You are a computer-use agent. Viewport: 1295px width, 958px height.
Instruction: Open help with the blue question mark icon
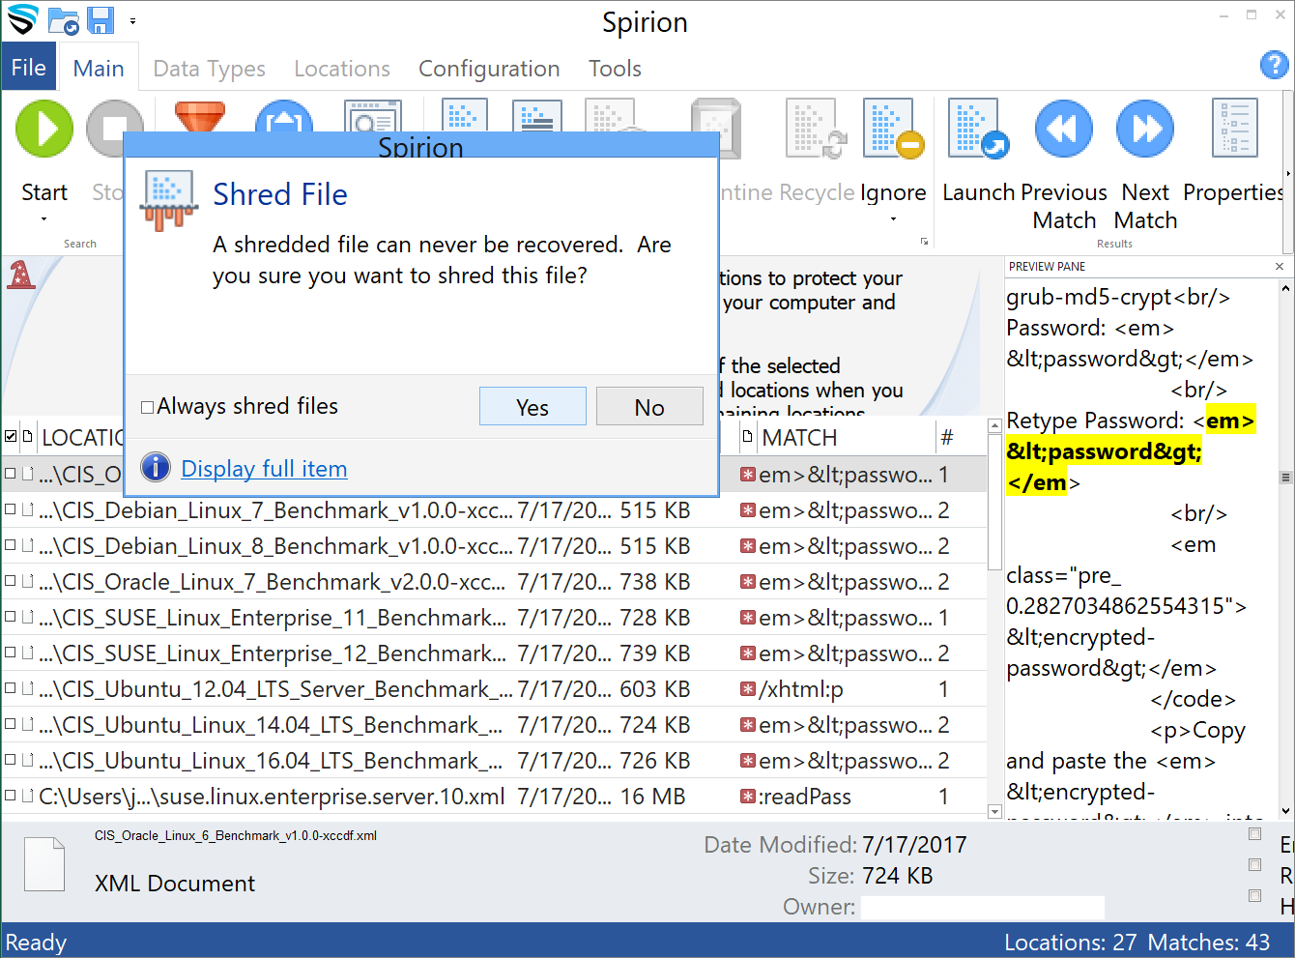point(1275,65)
